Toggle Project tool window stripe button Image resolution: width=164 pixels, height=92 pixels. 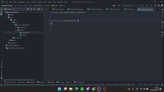pyautogui.click(x=2, y=11)
